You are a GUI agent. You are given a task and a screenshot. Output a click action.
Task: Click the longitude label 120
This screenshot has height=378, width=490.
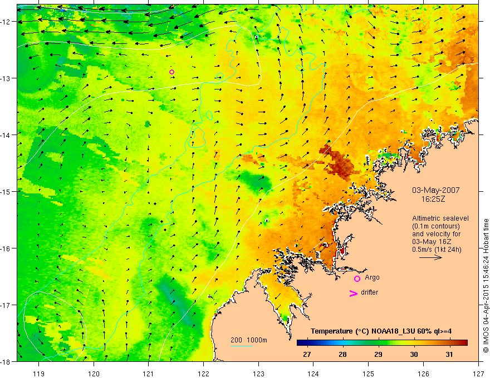click(x=94, y=374)
